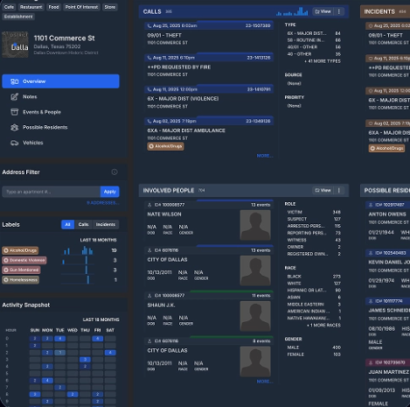Select the Incidents labels tab
Image resolution: width=410 pixels, height=407 pixels.
click(106, 224)
